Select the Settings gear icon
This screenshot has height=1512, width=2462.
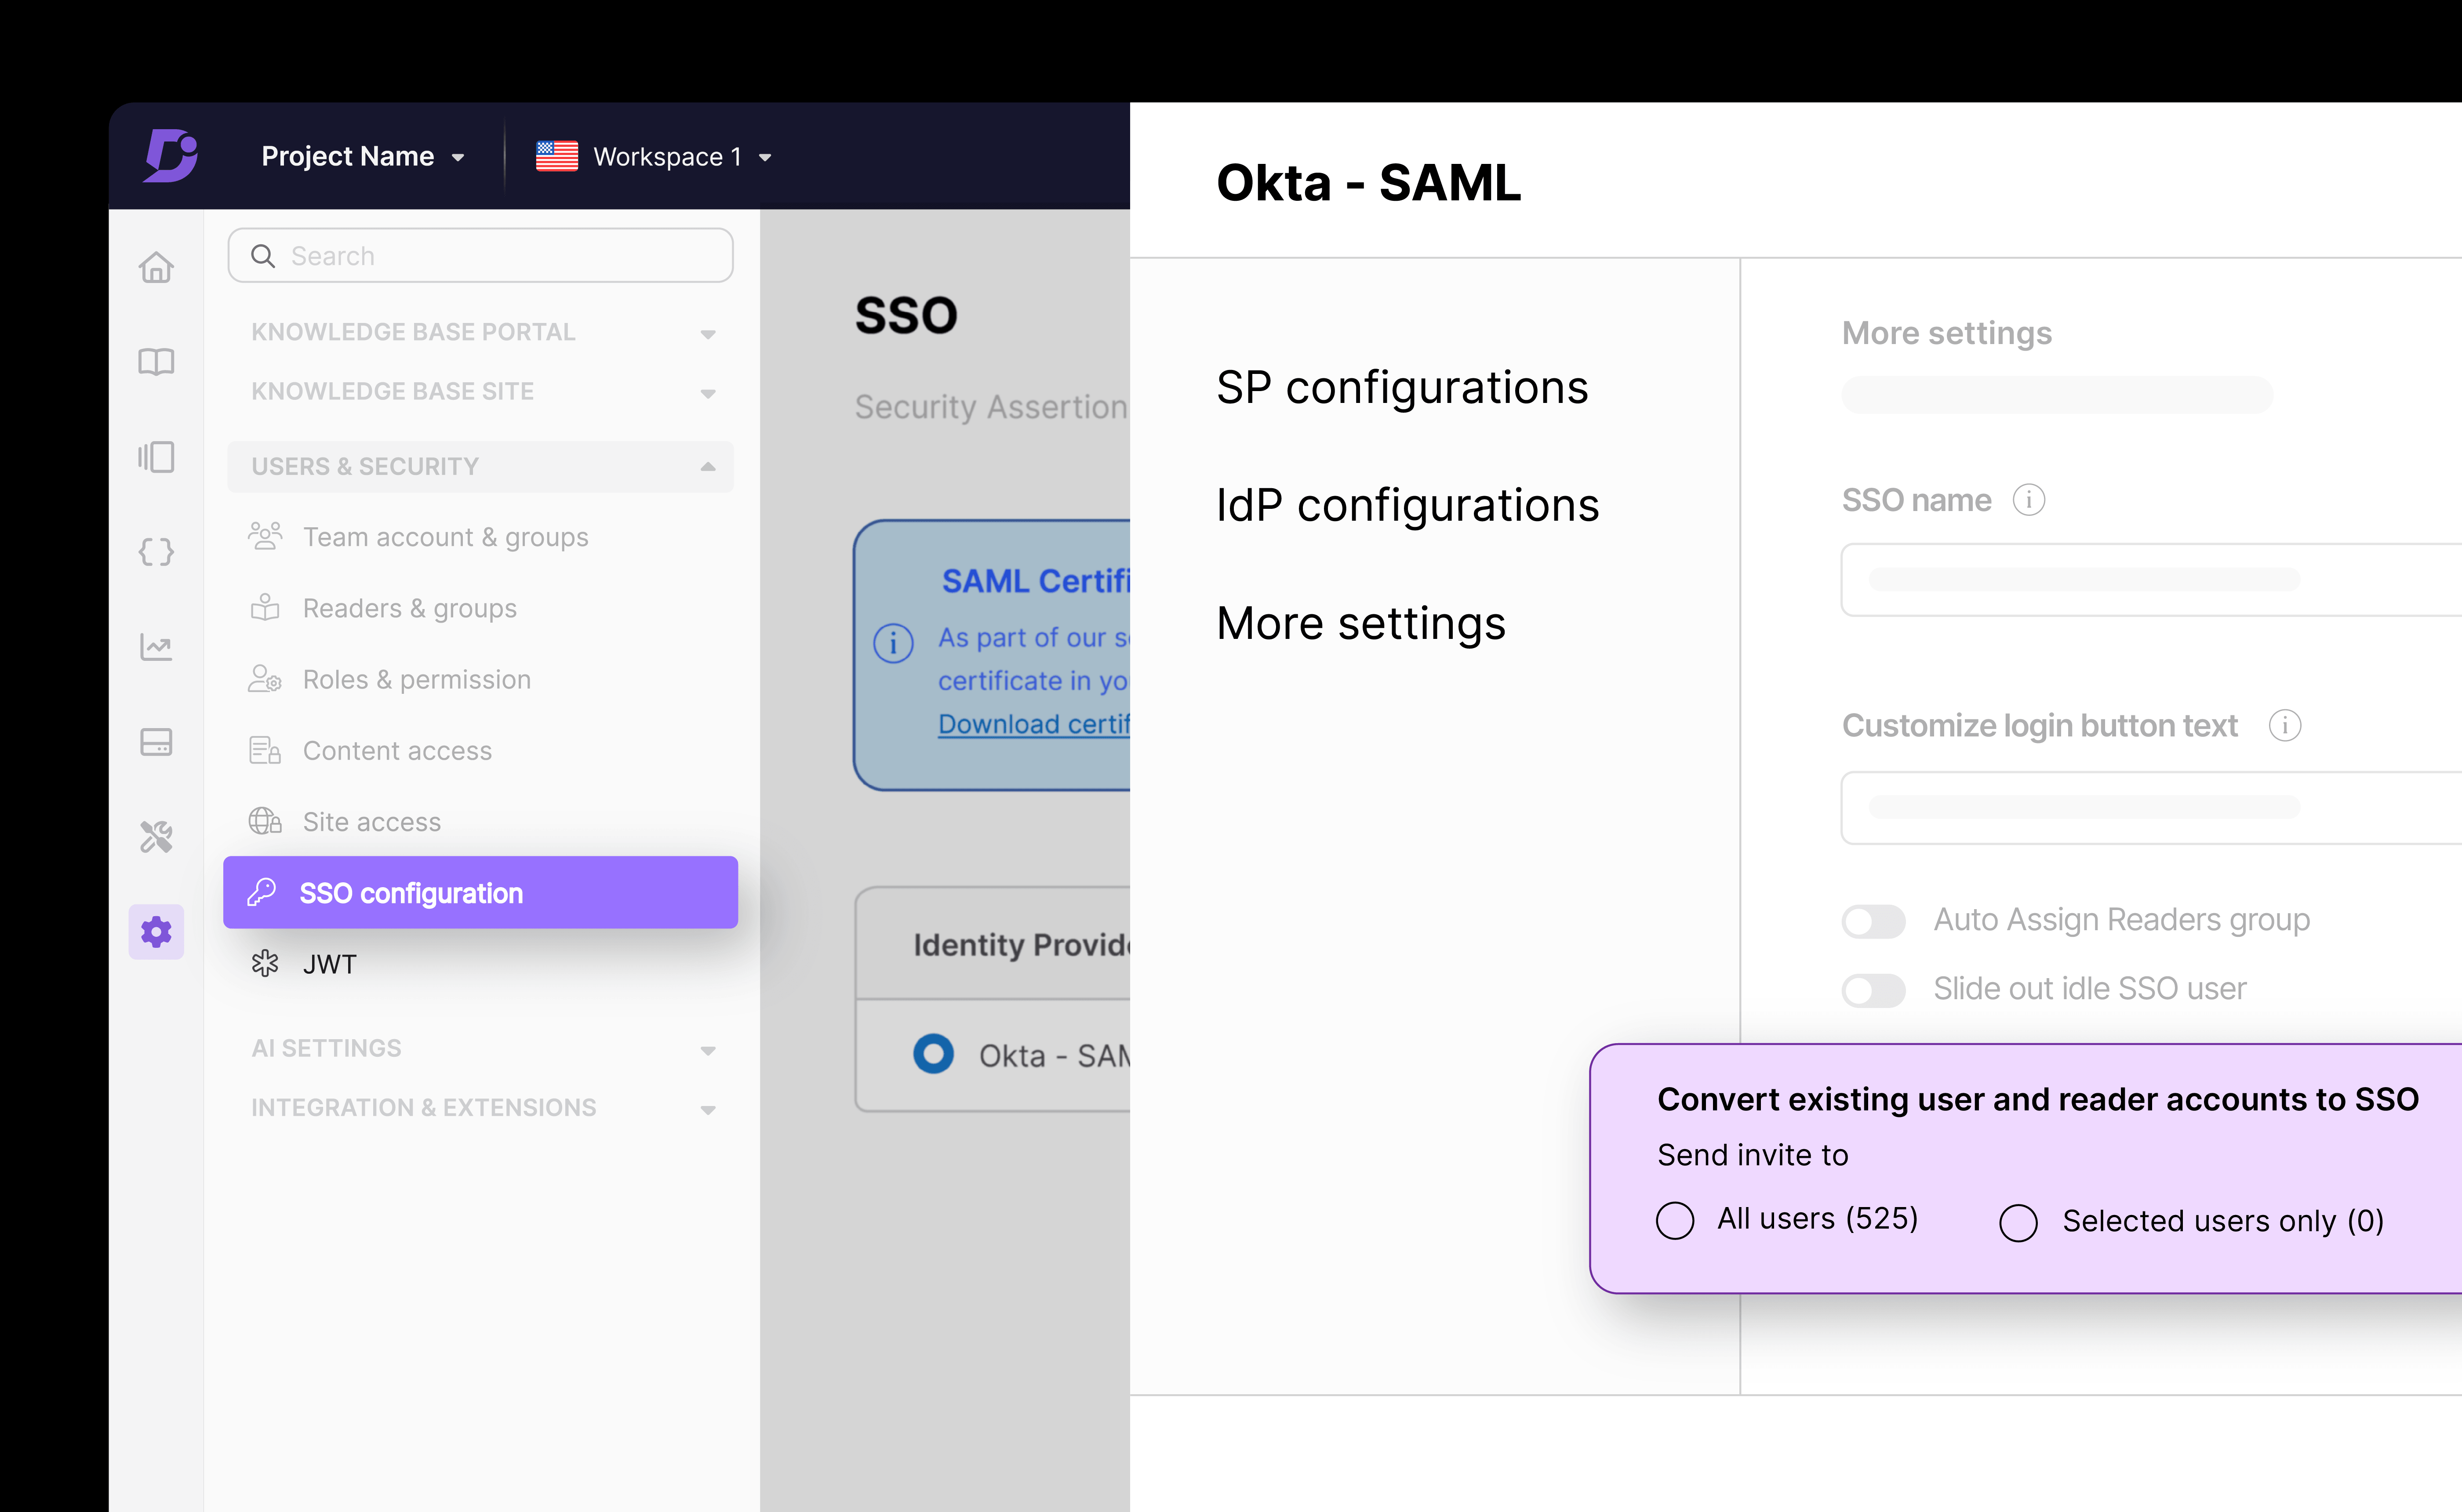point(156,931)
